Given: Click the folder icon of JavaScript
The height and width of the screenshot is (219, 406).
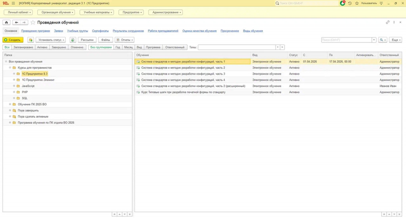Looking at the screenshot, I should pyautogui.click(x=18, y=86).
